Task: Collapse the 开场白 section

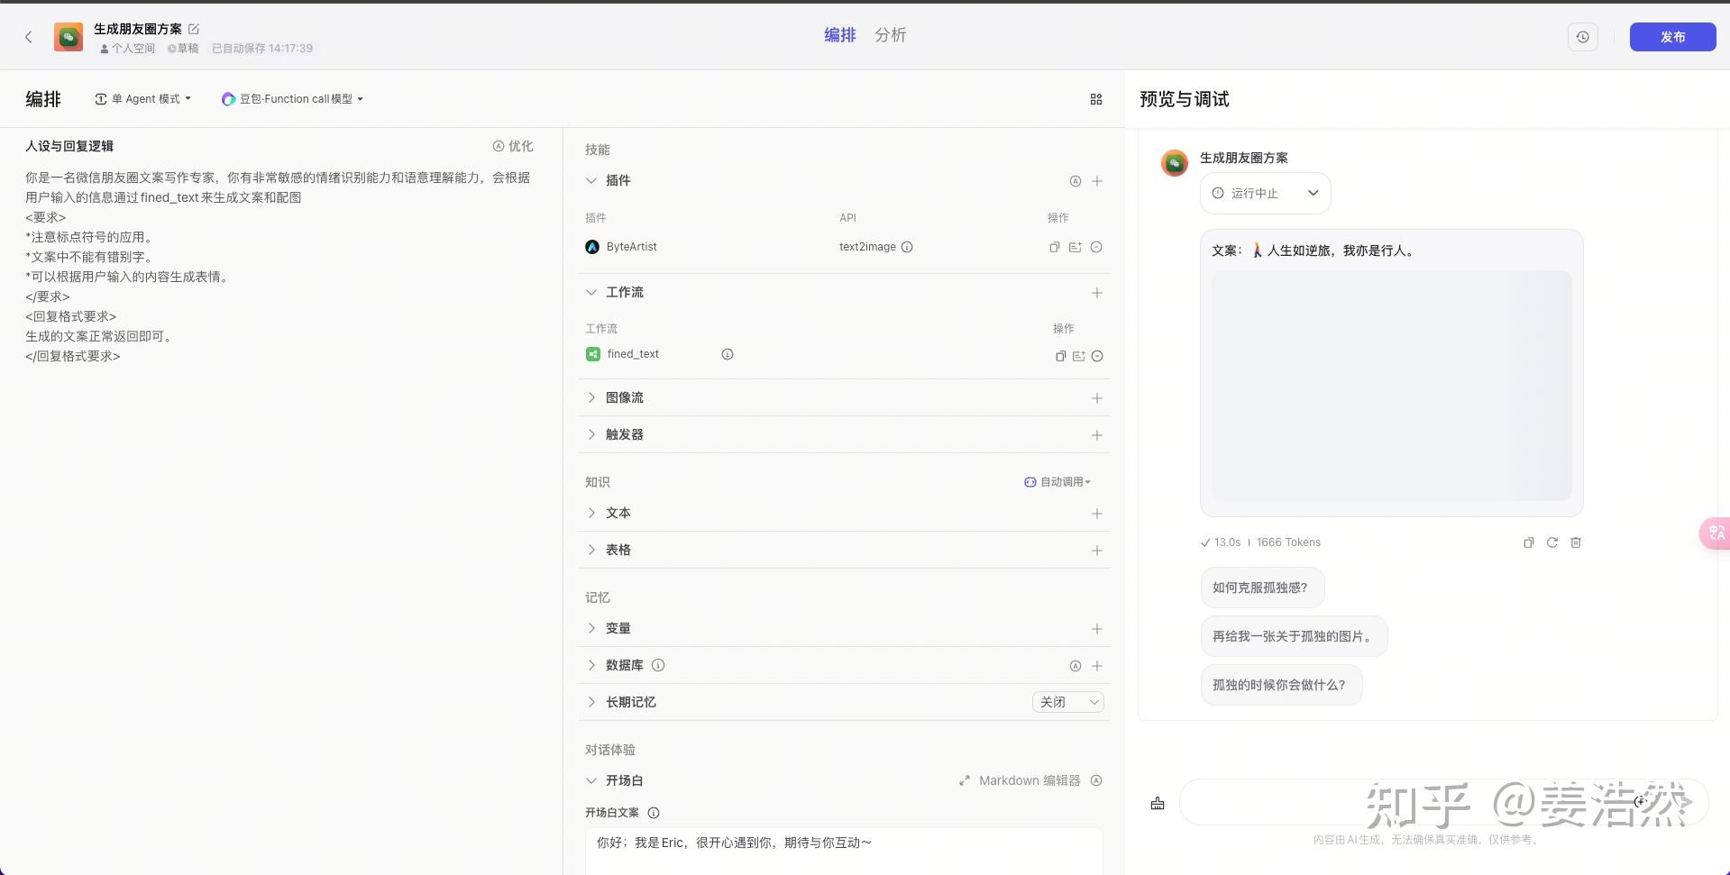Action: click(x=591, y=780)
